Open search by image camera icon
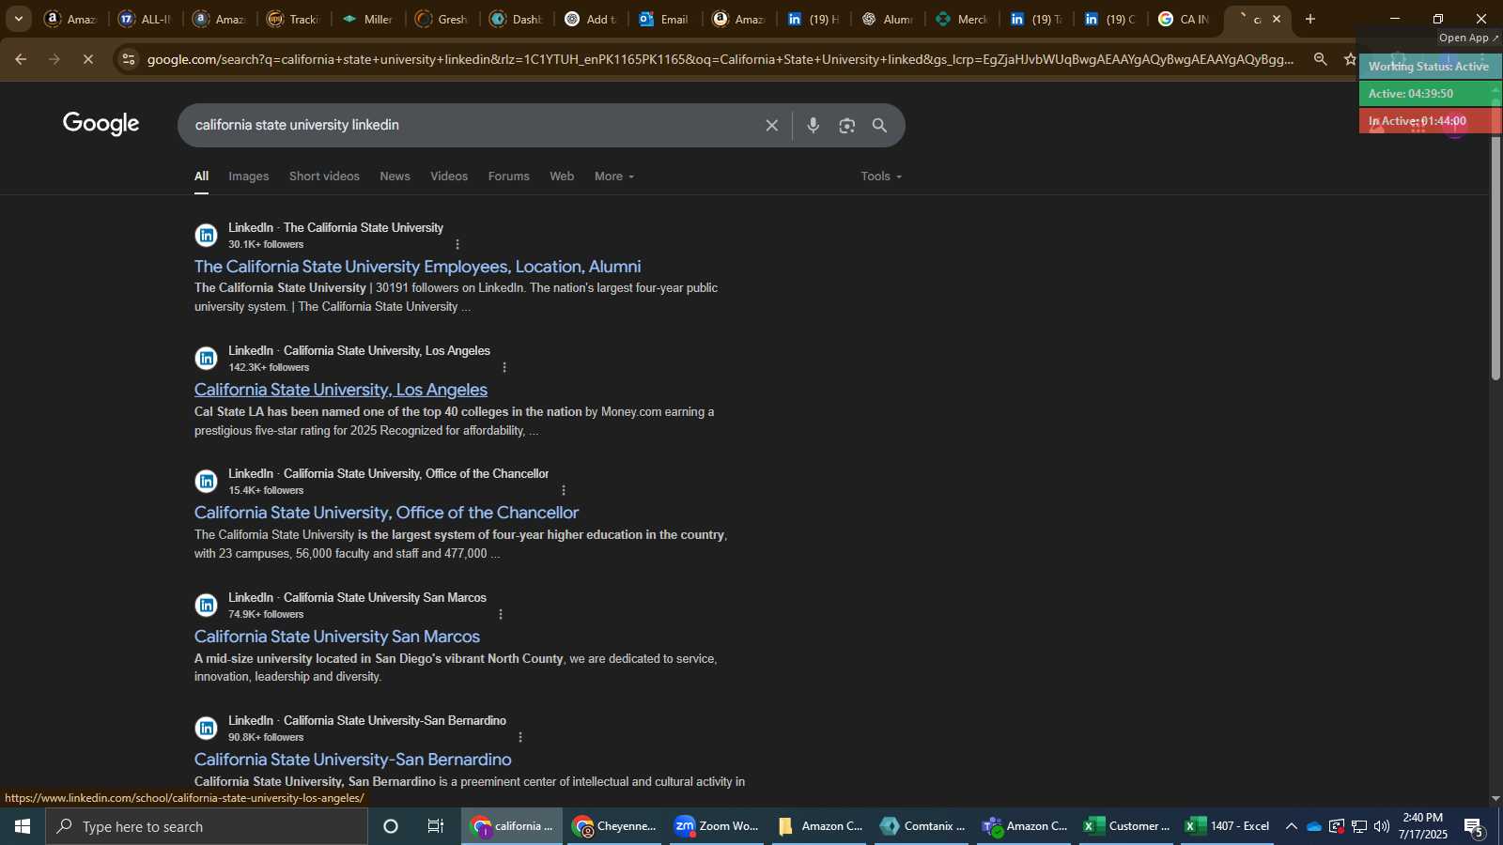The image size is (1503, 845). 847,125
